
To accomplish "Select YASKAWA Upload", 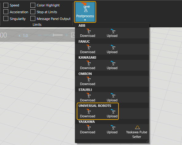I will 112,130.
